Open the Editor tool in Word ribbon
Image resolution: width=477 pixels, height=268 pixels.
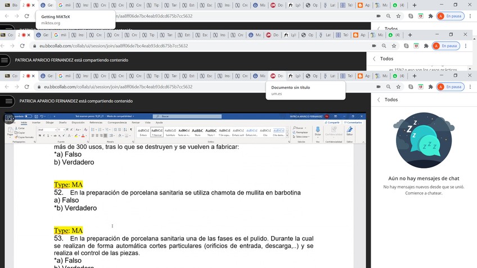point(349,131)
